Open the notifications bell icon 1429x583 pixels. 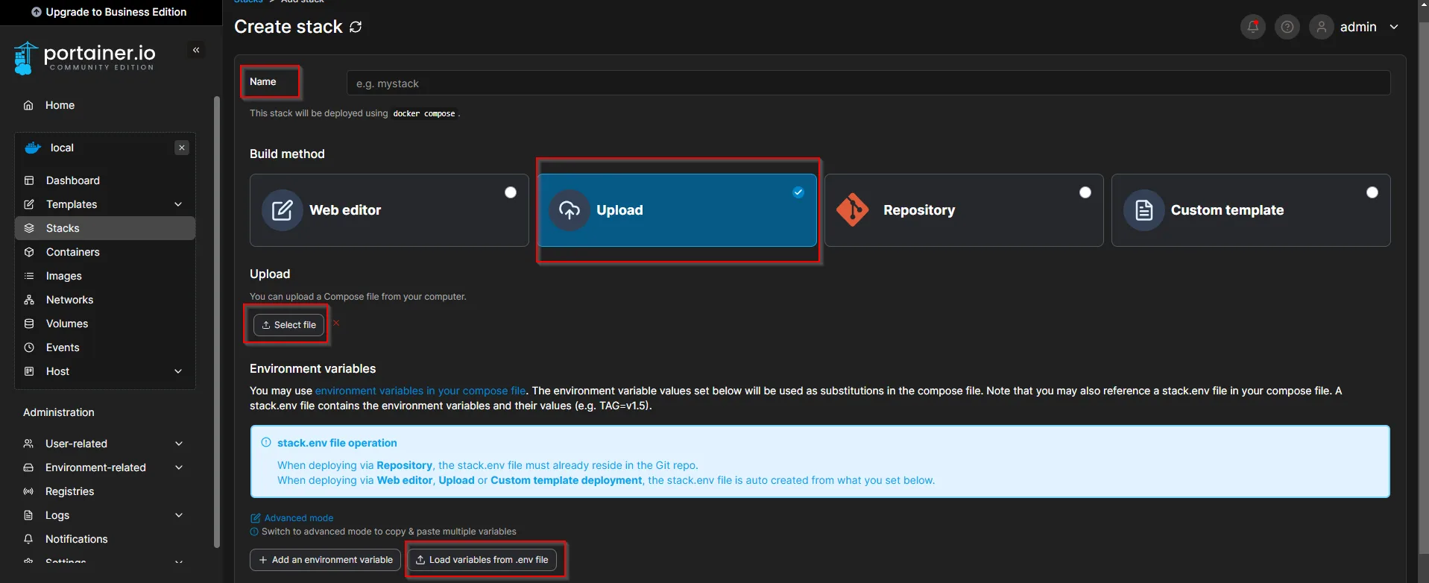pos(1253,27)
